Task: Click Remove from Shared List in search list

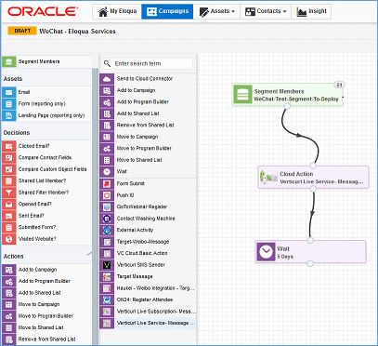Action: [148, 126]
